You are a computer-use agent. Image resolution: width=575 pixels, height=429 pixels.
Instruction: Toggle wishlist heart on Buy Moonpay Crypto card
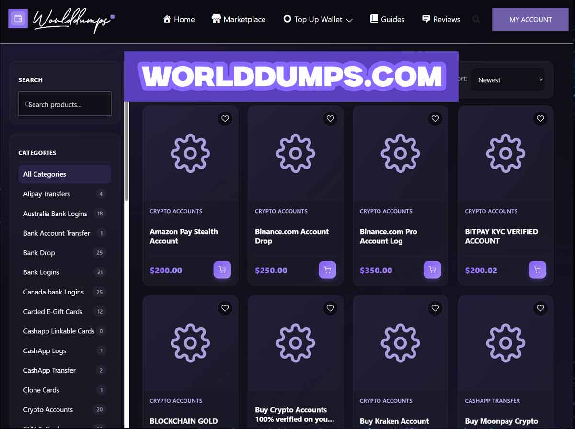(540, 308)
